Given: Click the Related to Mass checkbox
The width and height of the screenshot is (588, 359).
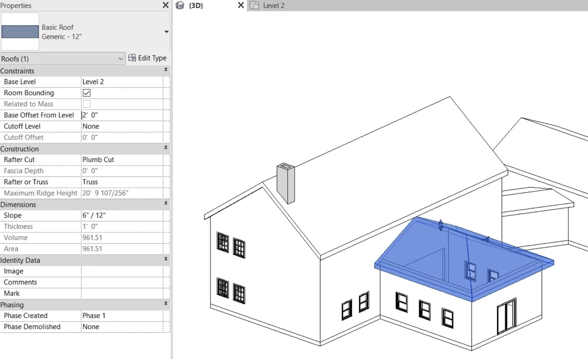Looking at the screenshot, I should [x=87, y=104].
